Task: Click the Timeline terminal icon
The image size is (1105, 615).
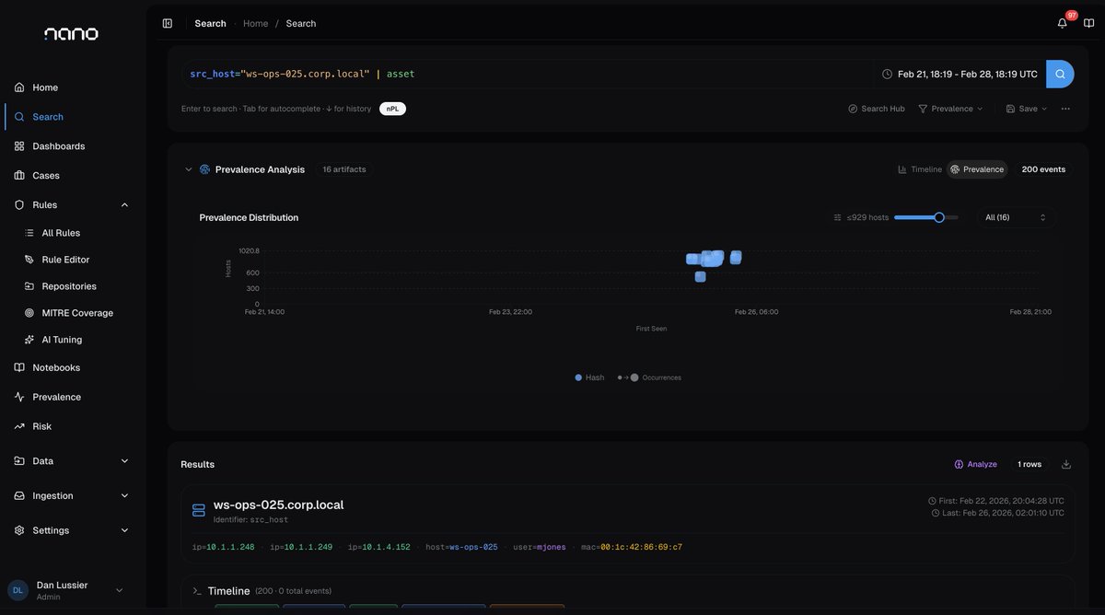Action: point(196,591)
